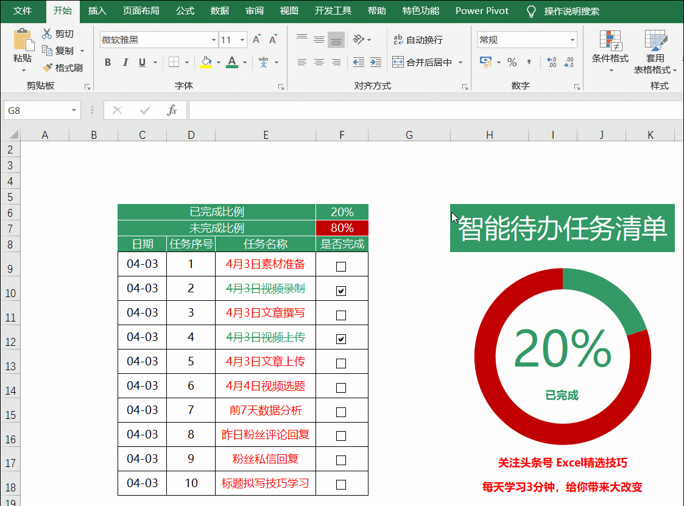Viewport: 684px width, 506px height.
Task: Align text left
Action: pyautogui.click(x=302, y=62)
